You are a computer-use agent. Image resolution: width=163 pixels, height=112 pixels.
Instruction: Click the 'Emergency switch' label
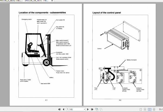coord(27,19)
